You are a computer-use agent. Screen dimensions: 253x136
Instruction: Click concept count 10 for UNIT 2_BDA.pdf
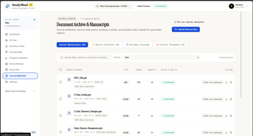point(152,82)
